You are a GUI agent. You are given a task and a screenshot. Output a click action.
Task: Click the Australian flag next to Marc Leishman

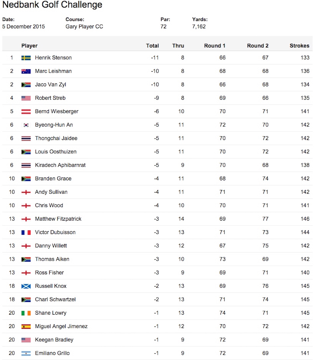pos(26,71)
